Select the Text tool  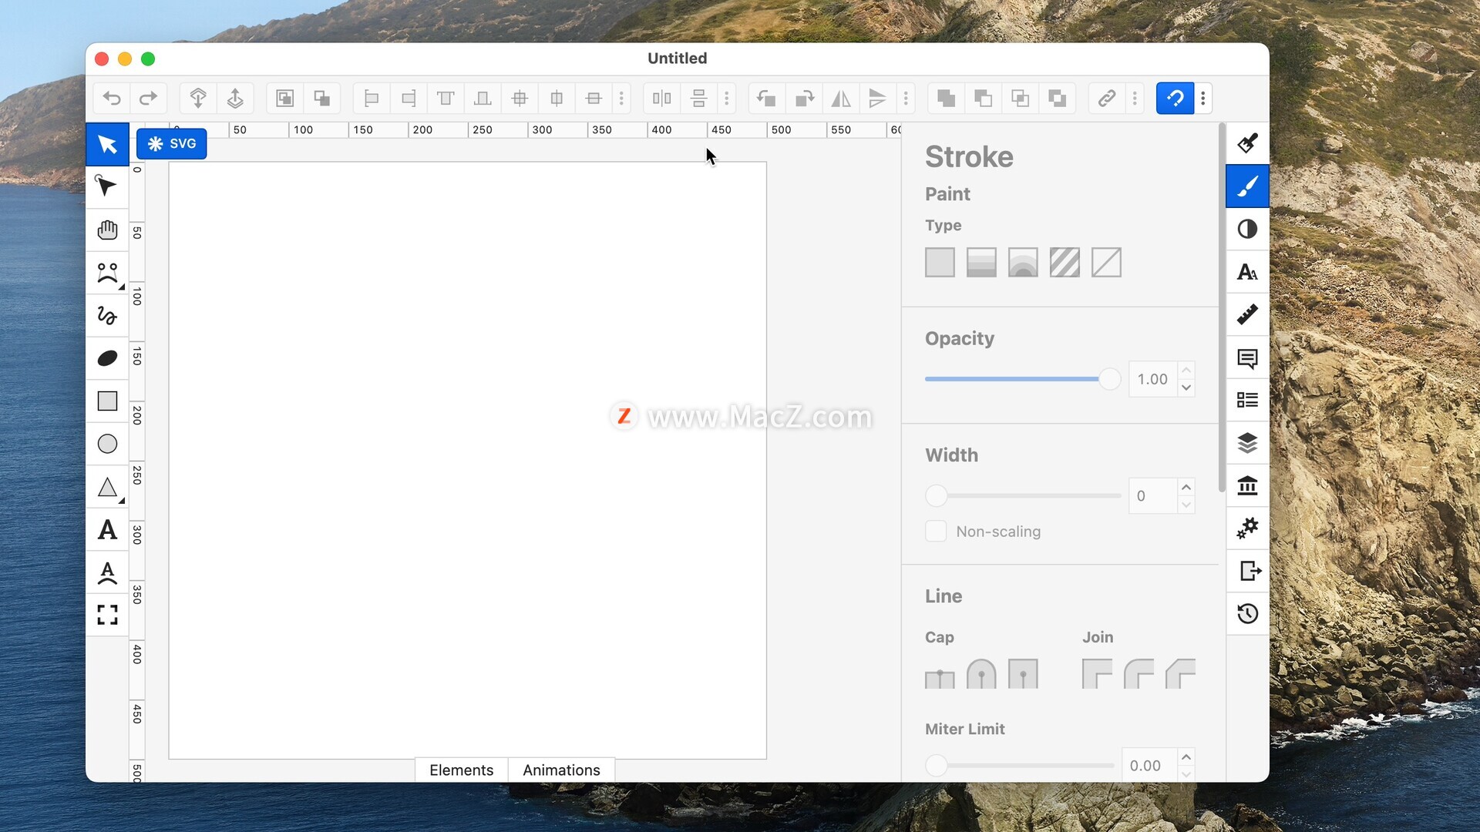tap(107, 529)
